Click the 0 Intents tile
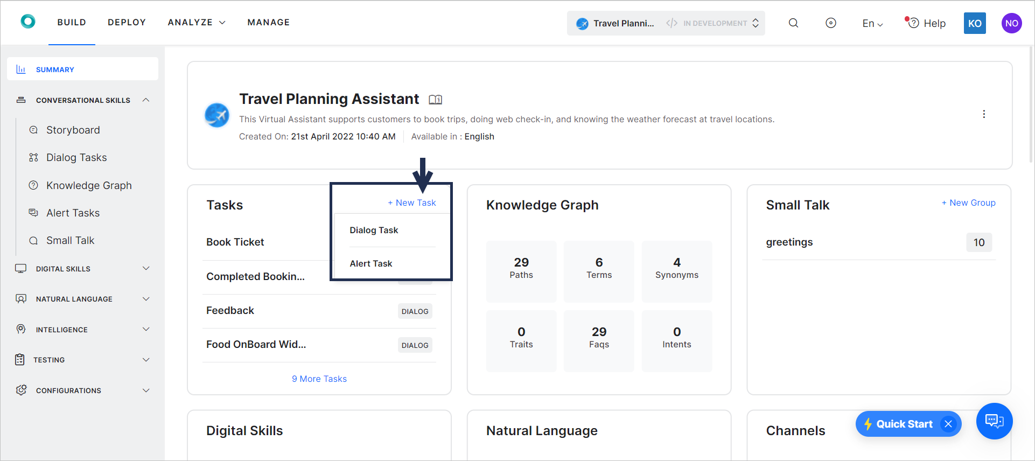The height and width of the screenshot is (461, 1035). click(x=677, y=341)
